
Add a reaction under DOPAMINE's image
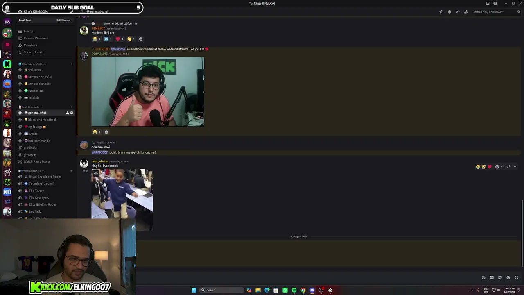tap(106, 132)
